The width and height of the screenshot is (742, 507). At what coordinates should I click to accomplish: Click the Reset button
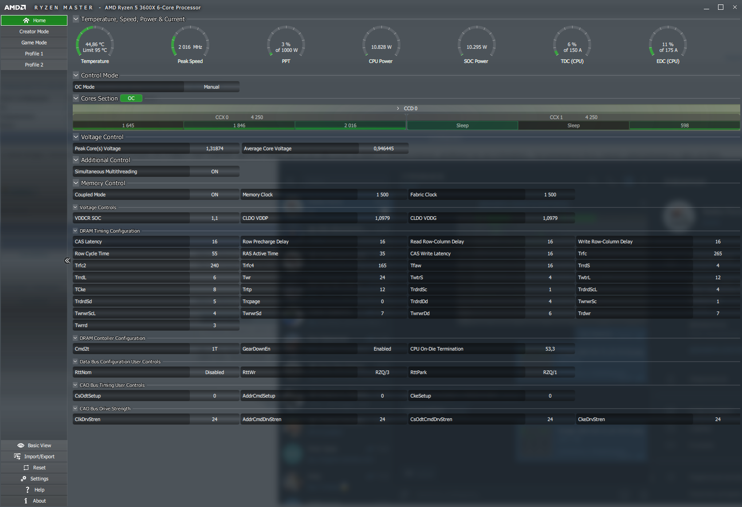point(34,468)
